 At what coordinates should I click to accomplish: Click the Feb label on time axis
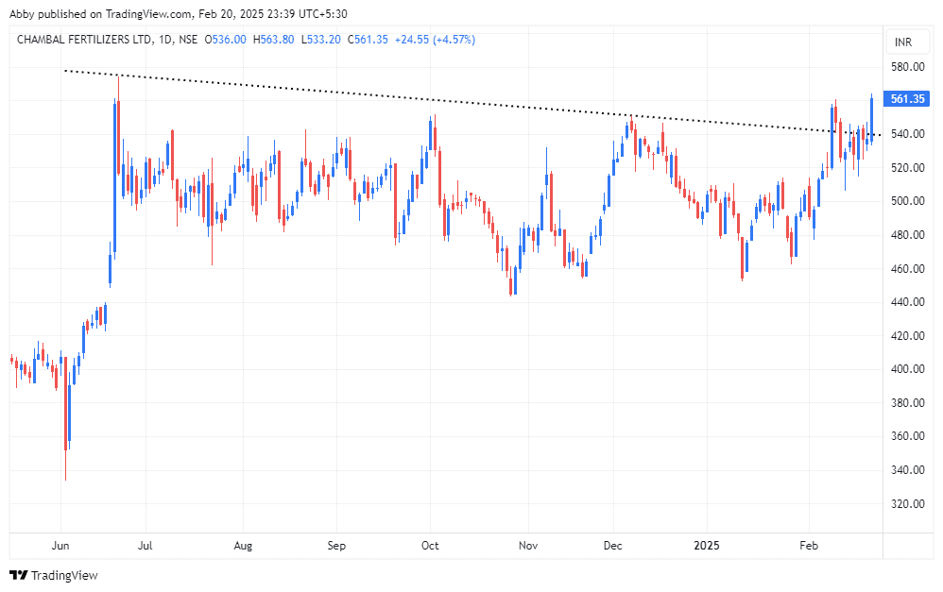(x=809, y=546)
